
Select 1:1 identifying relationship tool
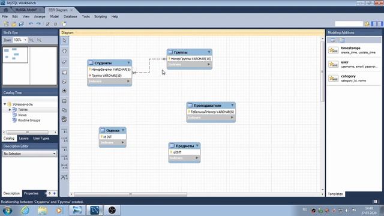coord(64,149)
